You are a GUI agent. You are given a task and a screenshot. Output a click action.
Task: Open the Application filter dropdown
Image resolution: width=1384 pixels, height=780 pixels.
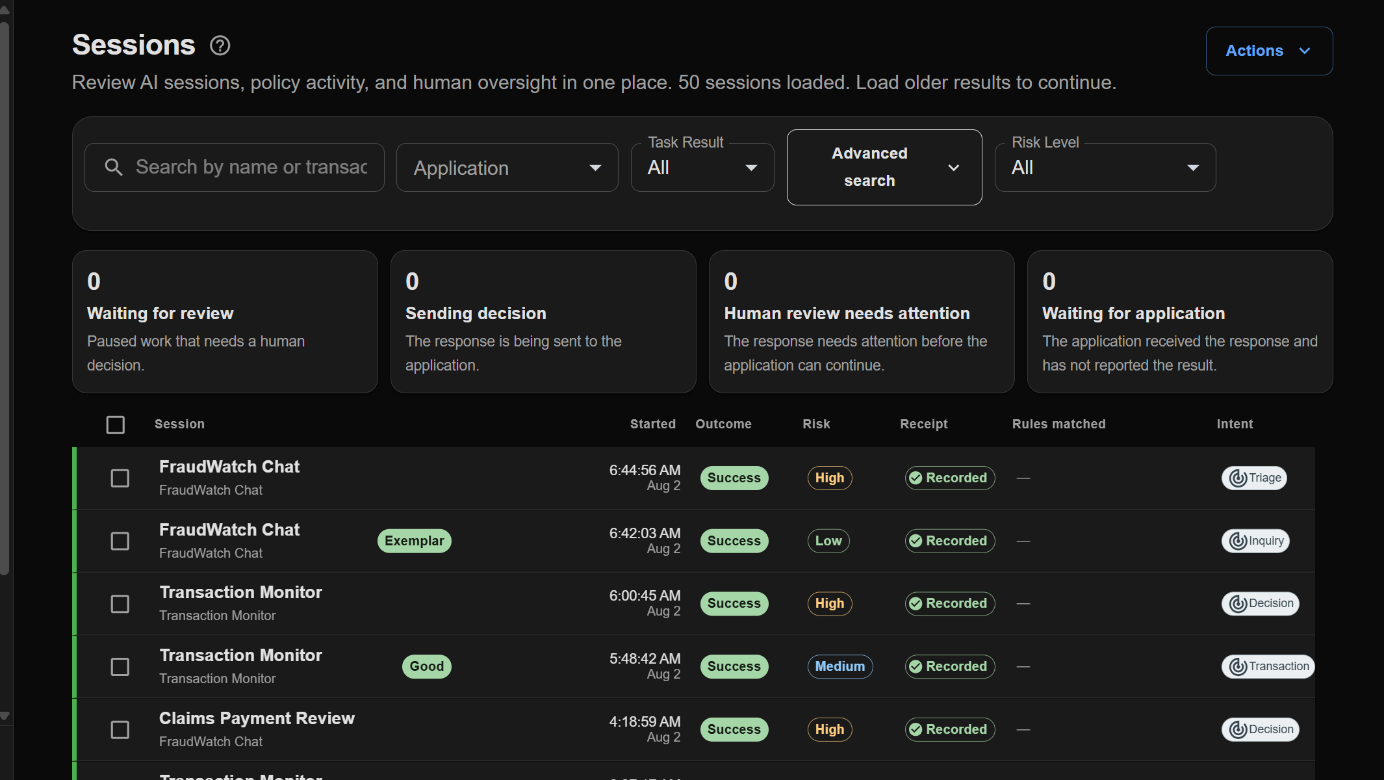click(x=507, y=168)
